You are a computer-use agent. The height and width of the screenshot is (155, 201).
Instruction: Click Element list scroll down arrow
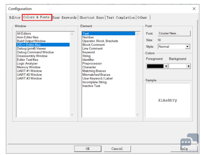(x=138, y=115)
